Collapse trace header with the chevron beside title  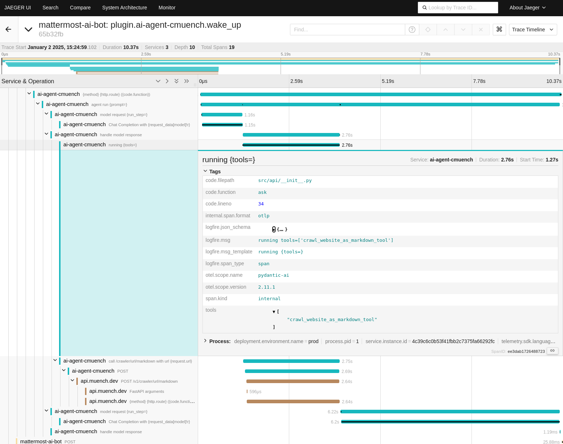point(28,30)
